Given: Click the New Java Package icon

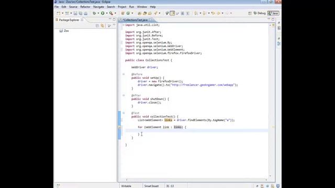Looking at the screenshot, I should pos(122,13).
